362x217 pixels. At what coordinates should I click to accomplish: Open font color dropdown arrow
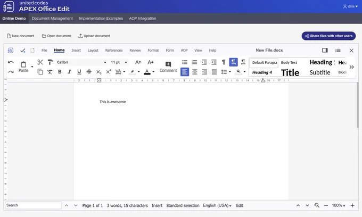(x=153, y=72)
